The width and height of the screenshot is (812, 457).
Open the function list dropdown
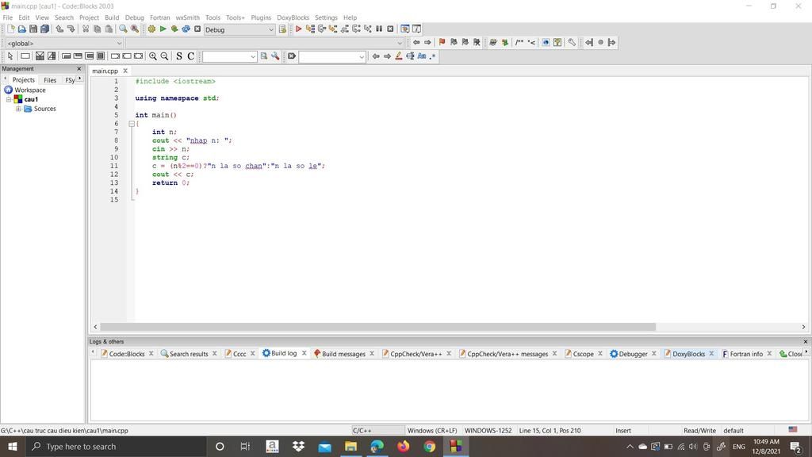(264, 43)
